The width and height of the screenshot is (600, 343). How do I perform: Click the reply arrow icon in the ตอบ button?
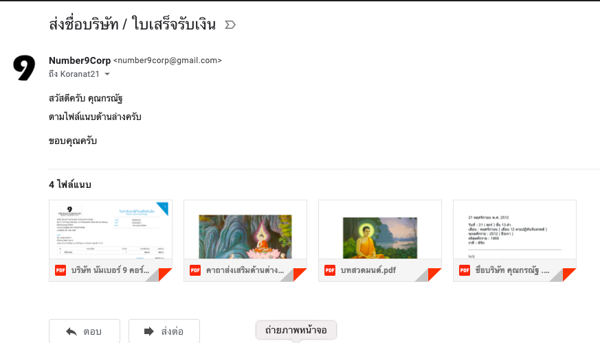click(71, 331)
